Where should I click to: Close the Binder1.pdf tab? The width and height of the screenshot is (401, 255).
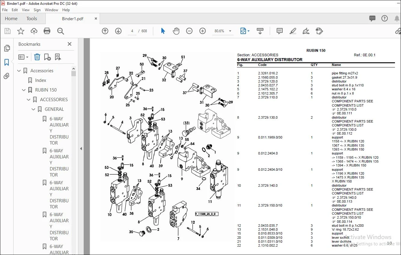coord(96,19)
